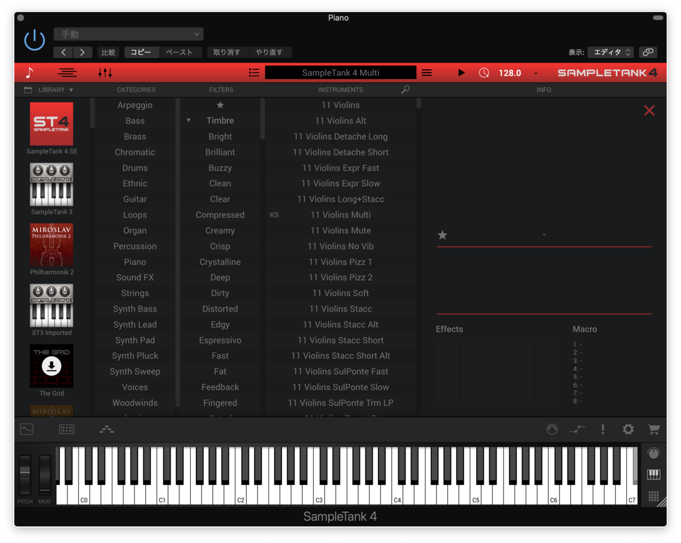
Task: Click the コピー copy button
Action: (x=141, y=52)
